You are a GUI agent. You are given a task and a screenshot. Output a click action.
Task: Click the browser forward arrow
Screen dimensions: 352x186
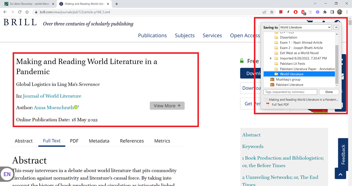pyautogui.click(x=12, y=12)
